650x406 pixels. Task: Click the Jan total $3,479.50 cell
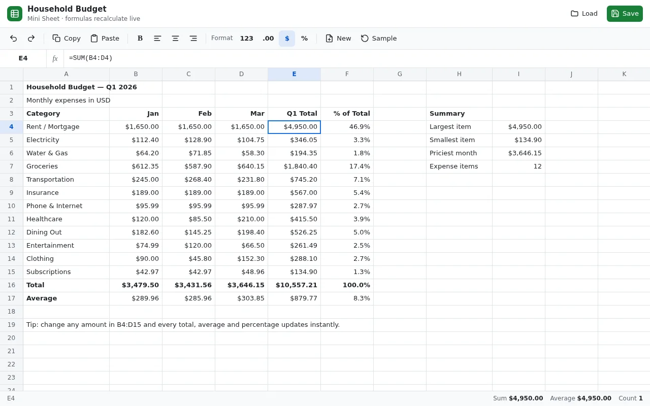(136, 285)
